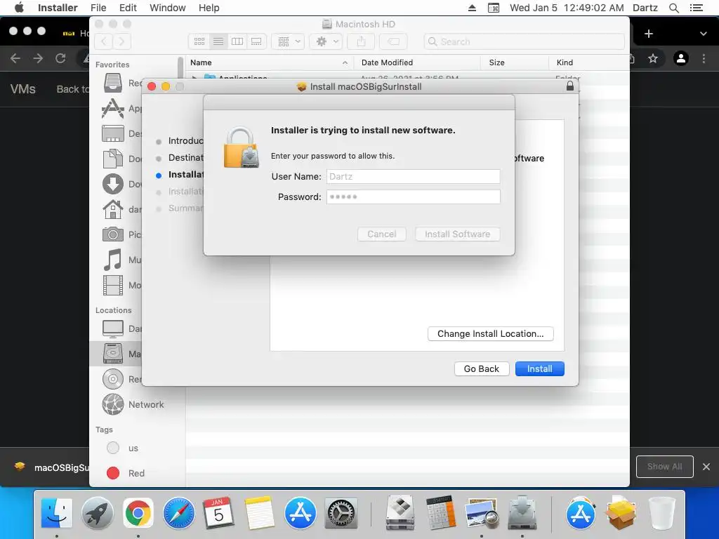Open Installer application menu
This screenshot has width=719, height=539.
click(x=58, y=8)
